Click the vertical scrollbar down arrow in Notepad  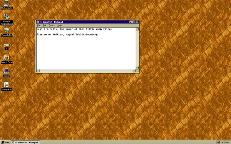coord(137,68)
